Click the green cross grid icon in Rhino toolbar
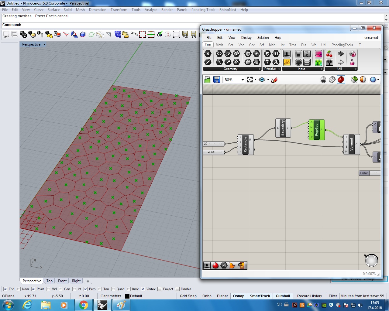The height and width of the screenshot is (311, 389). pyautogui.click(x=151, y=34)
